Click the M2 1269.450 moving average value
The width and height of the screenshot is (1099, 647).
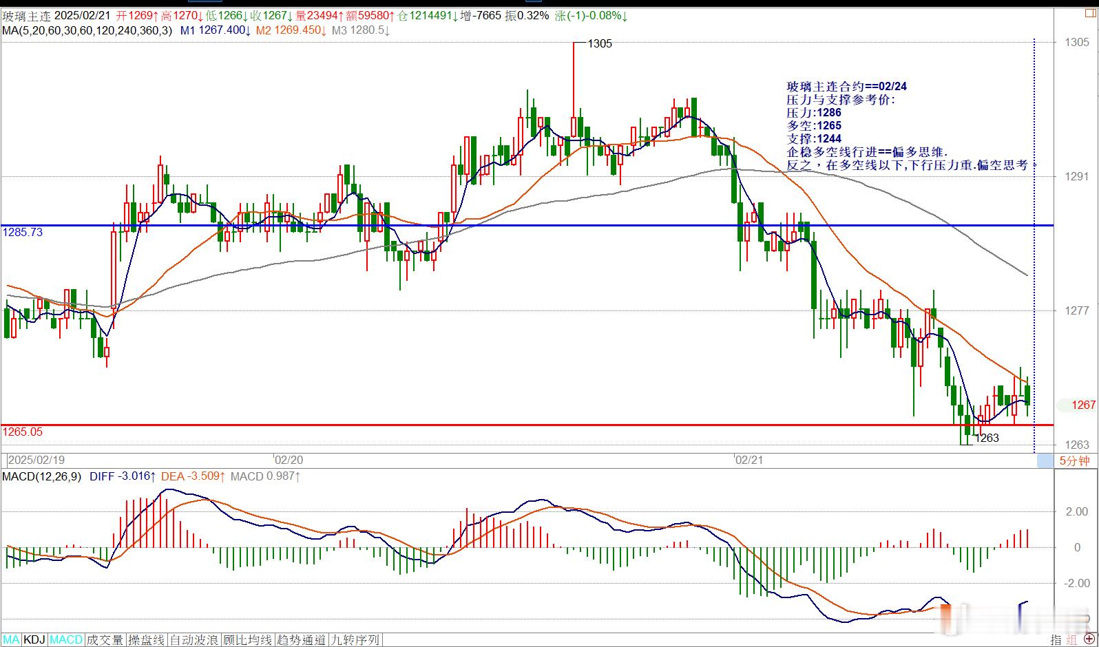click(291, 30)
